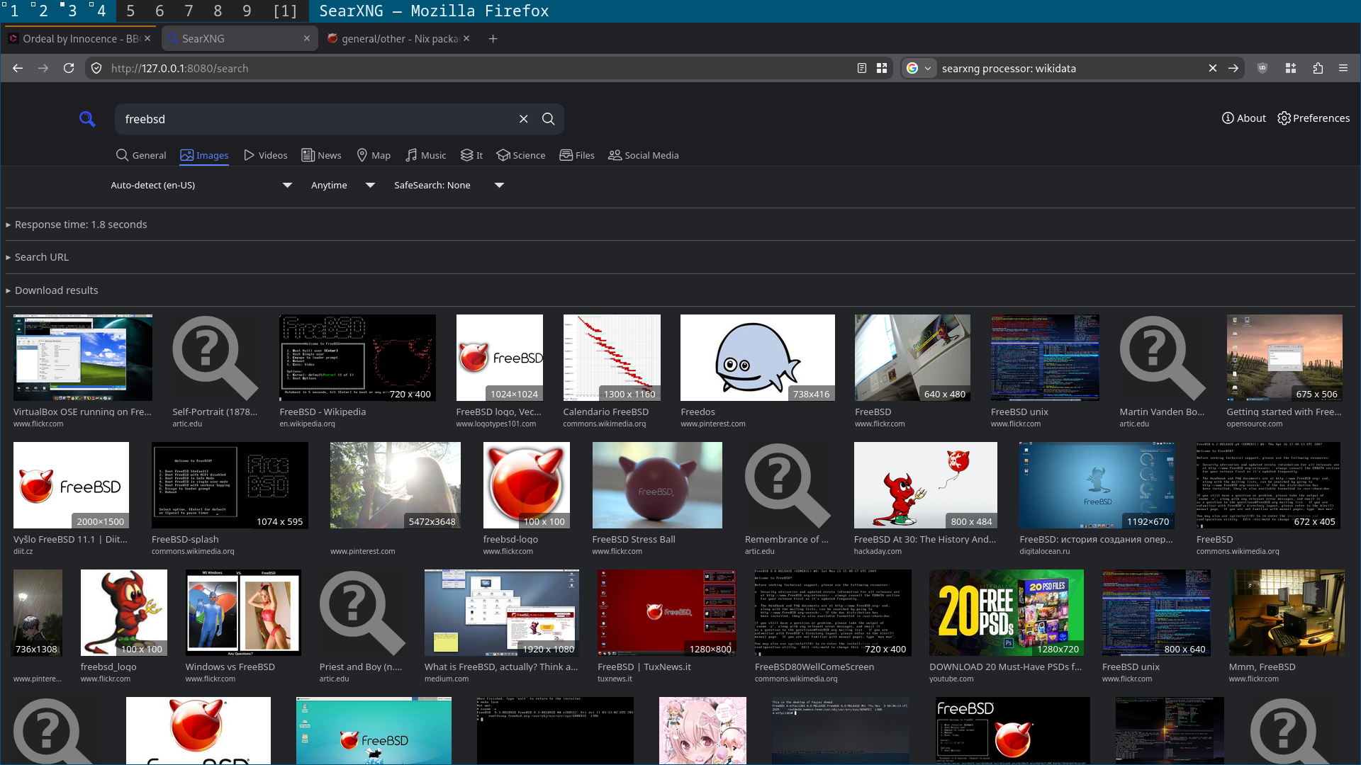Screen dimensions: 1361x765
Task: Click the FreeBSD-splash result title
Action: tap(185, 540)
